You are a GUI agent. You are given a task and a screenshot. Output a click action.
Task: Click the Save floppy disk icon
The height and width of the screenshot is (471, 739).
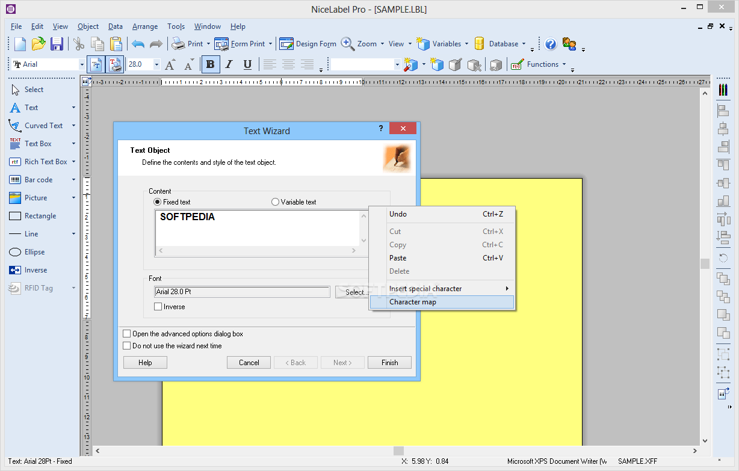[57, 44]
